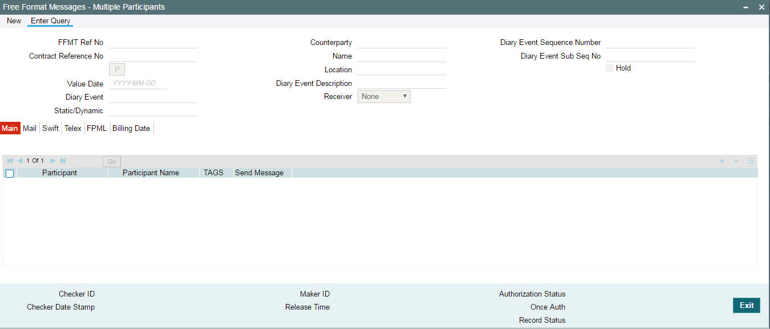Open the Receiver dropdown
The image size is (770, 329).
tap(384, 97)
